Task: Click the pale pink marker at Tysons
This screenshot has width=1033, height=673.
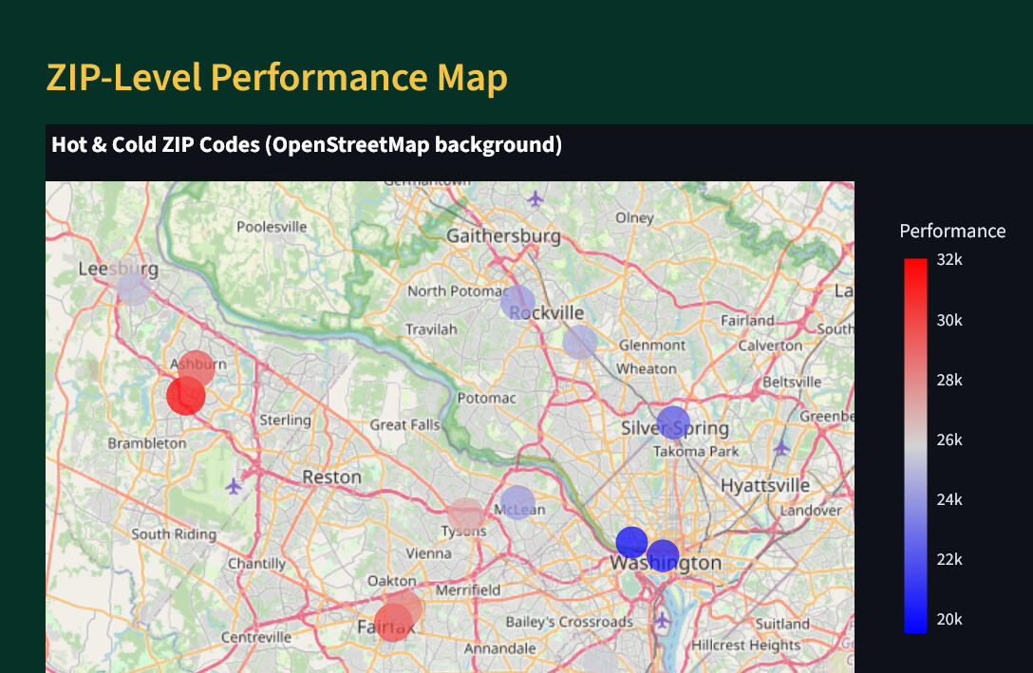Action: pos(465,515)
